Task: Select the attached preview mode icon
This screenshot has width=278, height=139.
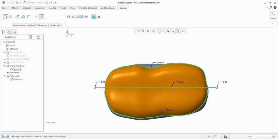Action: coord(81,17)
